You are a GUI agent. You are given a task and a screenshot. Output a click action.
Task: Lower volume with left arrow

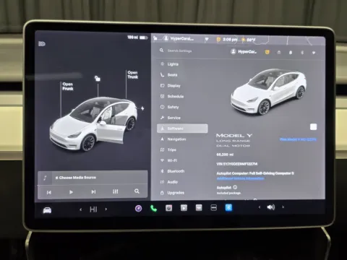260,207
